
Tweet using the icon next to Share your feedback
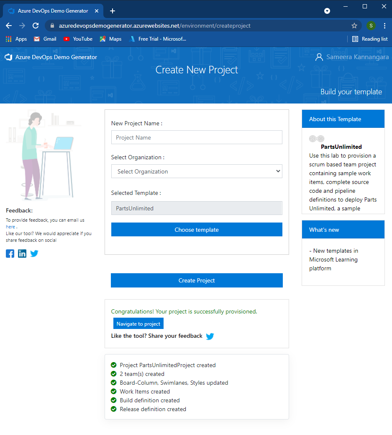(210, 336)
